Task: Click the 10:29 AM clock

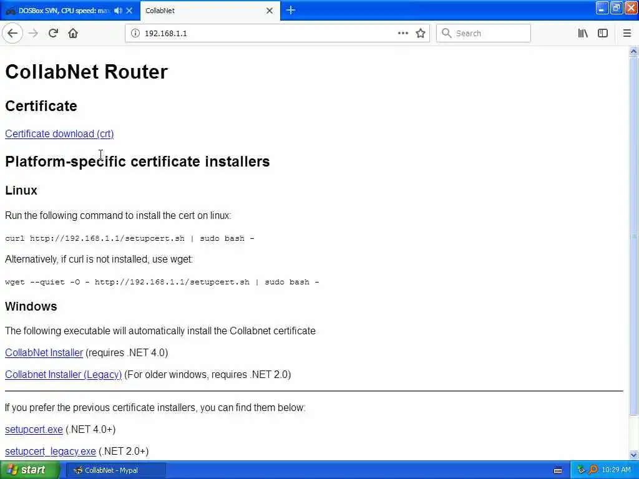Action: point(616,470)
